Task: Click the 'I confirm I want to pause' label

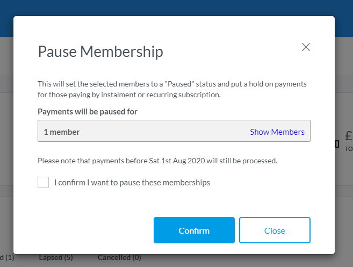Action: coord(132,183)
